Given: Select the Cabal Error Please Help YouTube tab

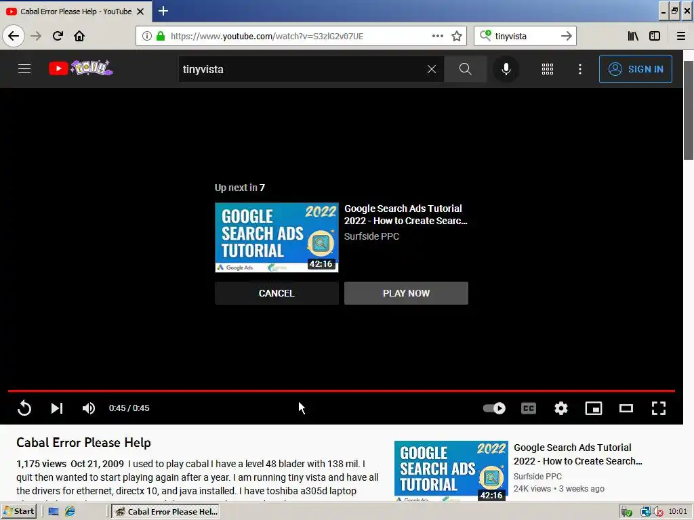Looking at the screenshot, I should coord(76,12).
